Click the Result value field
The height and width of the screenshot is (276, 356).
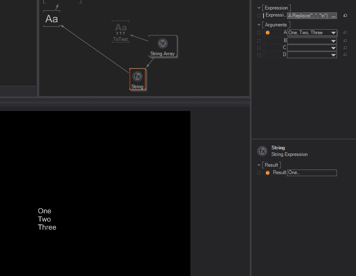tap(312, 173)
